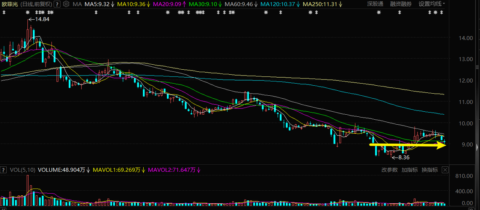This screenshot has width=480, height=210.
Task: Click the tallest red volume bar
Action: pyautogui.click(x=27, y=190)
